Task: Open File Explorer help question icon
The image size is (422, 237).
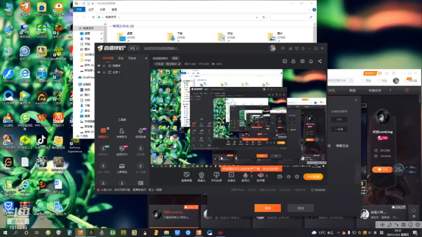Action: [x=314, y=9]
